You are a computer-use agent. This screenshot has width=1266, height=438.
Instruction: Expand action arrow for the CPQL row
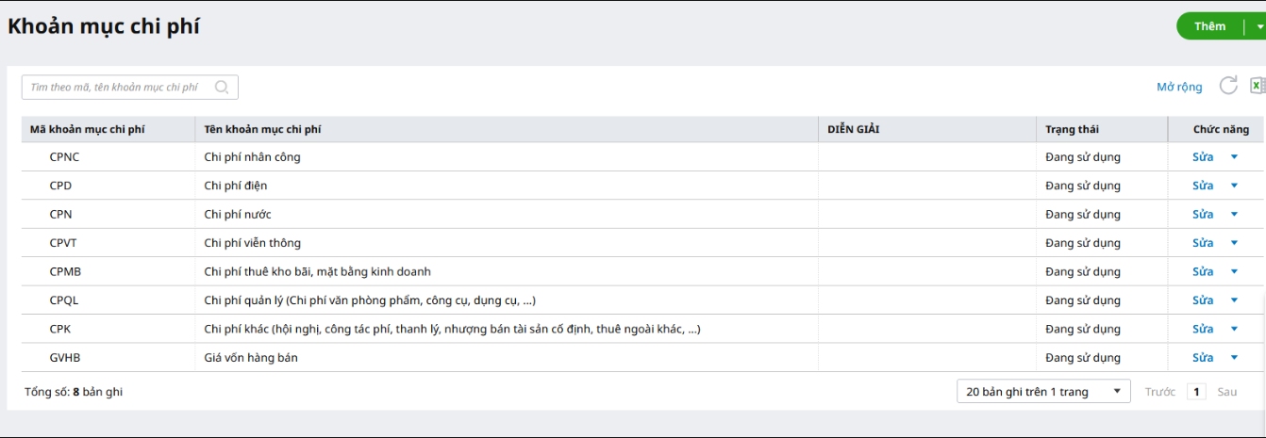point(1234,300)
